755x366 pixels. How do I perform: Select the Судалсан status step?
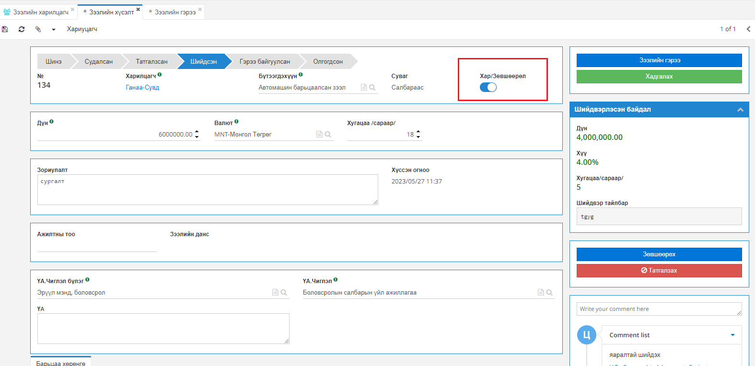point(99,61)
